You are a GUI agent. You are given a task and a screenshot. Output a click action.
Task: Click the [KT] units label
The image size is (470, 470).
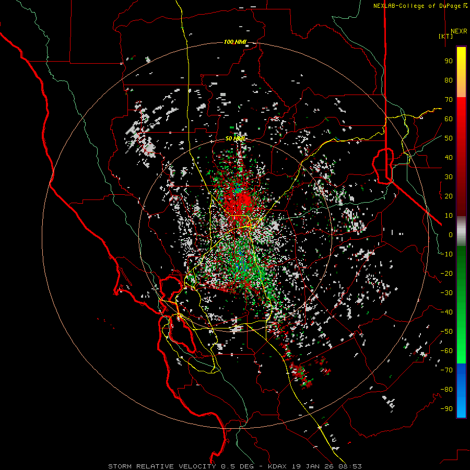click(446, 36)
